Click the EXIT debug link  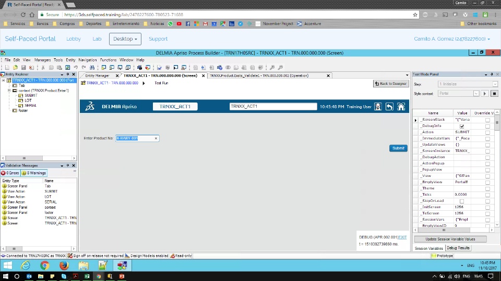click(402, 237)
